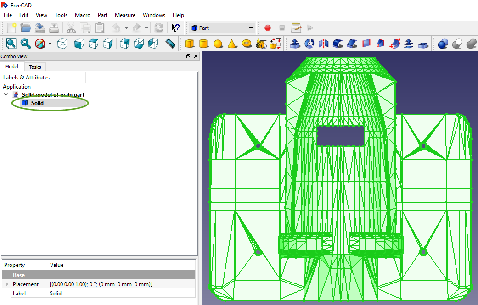Screen dimensions: 478x305
Task: Activate the Measure distance tool
Action: (170, 43)
